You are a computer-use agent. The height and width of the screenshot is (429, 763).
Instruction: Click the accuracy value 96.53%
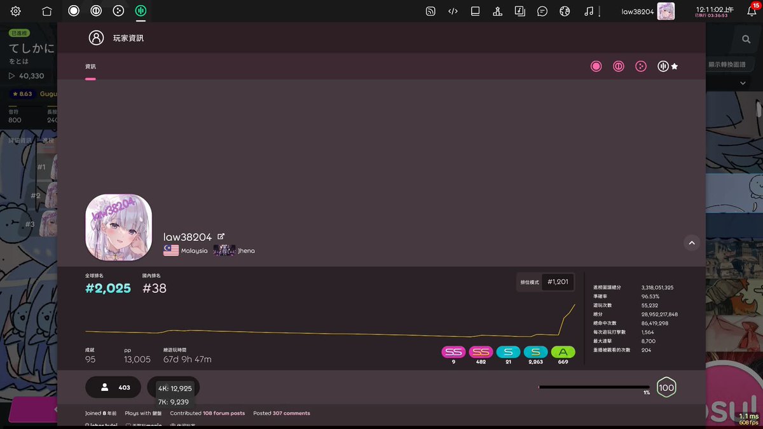pyautogui.click(x=650, y=296)
